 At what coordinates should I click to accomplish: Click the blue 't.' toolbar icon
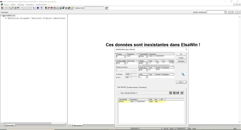(34, 8)
